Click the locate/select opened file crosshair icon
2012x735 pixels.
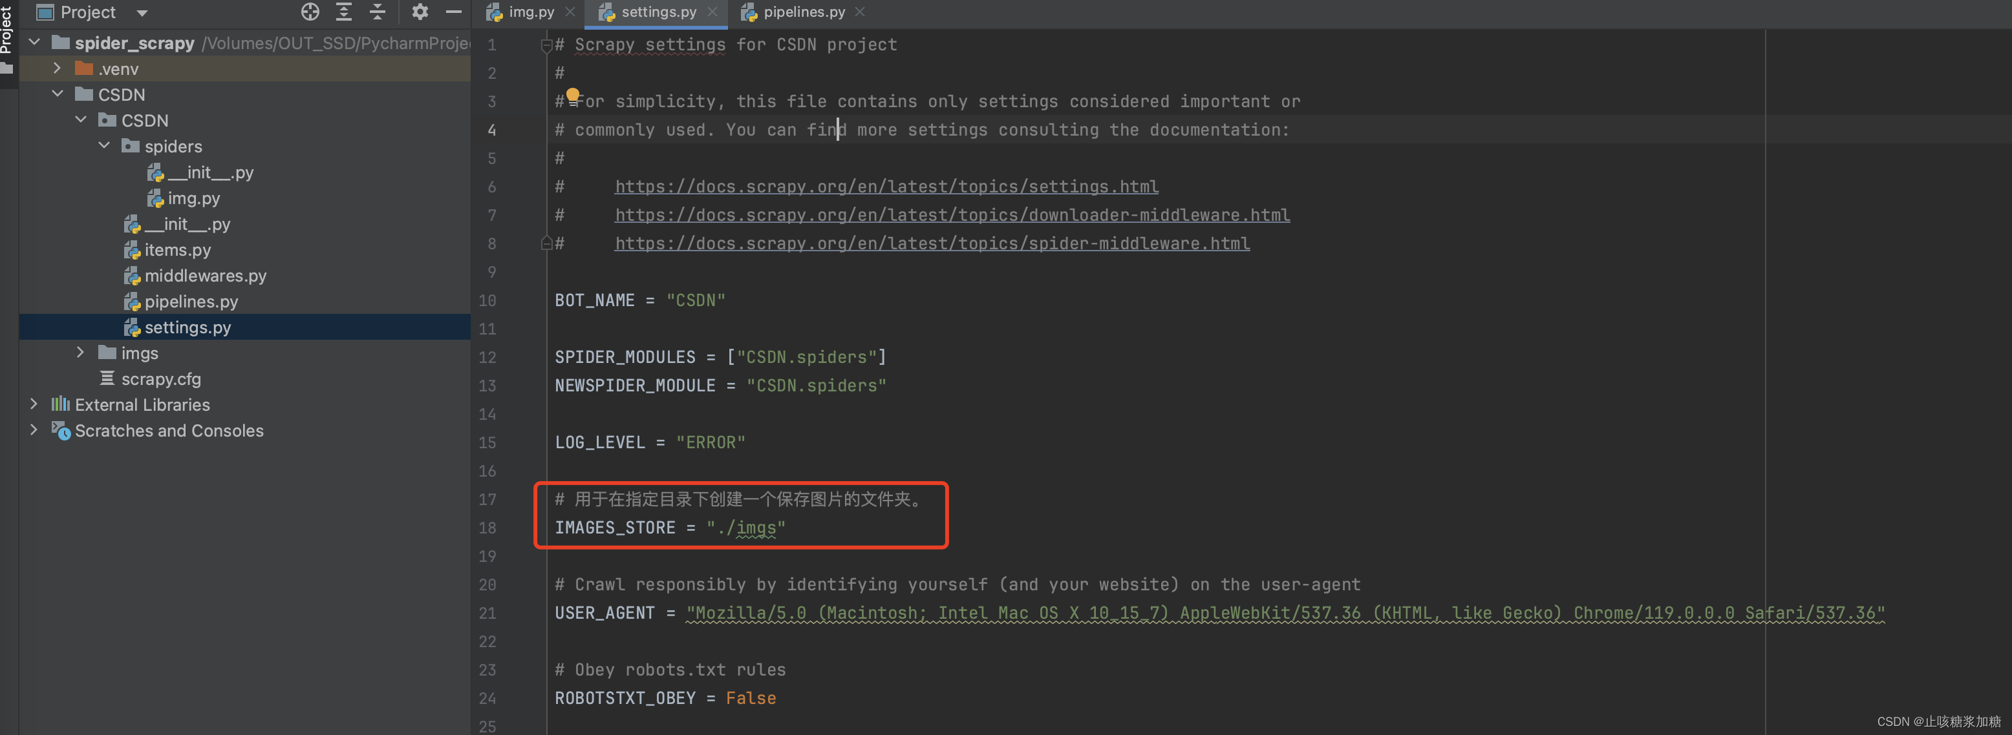[x=310, y=12]
